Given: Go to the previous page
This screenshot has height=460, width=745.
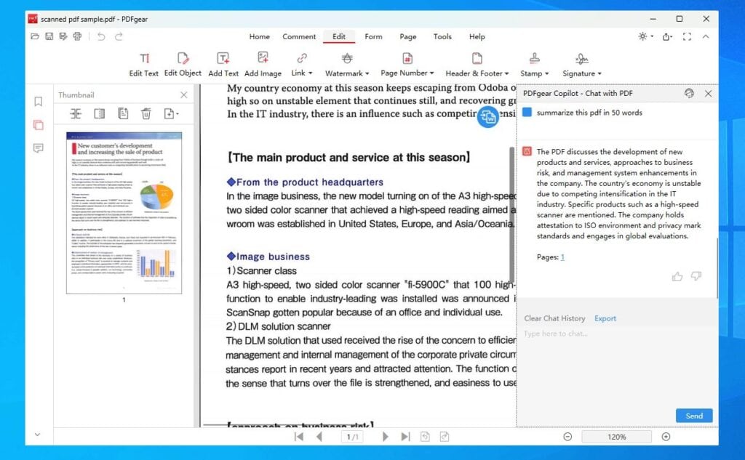Looking at the screenshot, I should tap(319, 437).
